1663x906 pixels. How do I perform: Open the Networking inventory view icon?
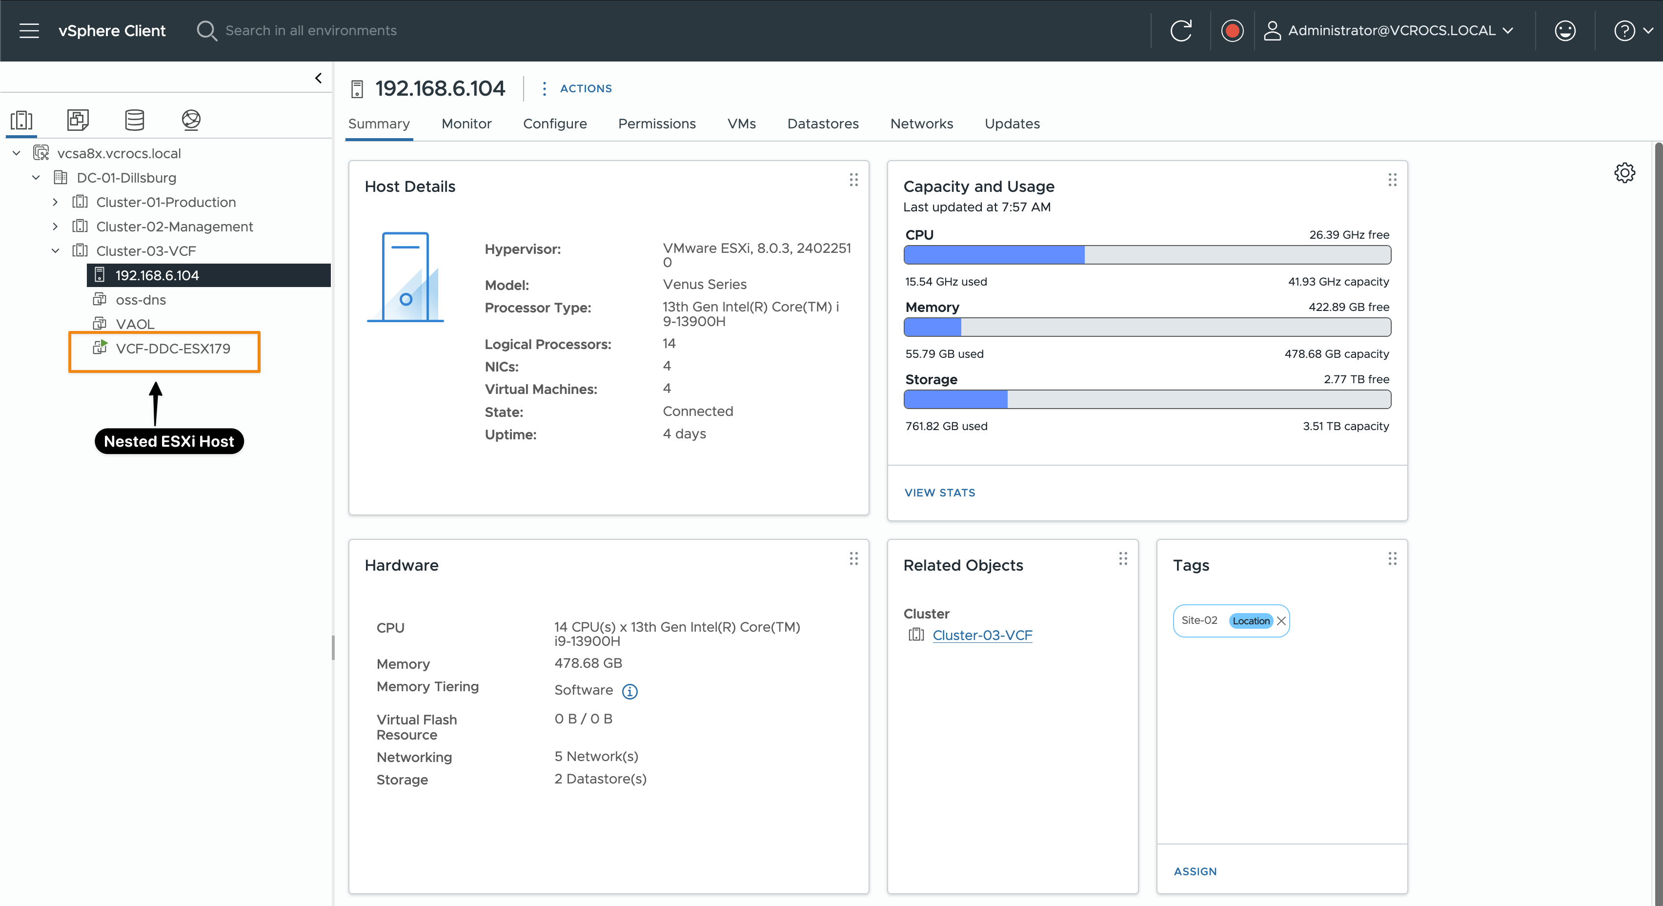point(191,120)
